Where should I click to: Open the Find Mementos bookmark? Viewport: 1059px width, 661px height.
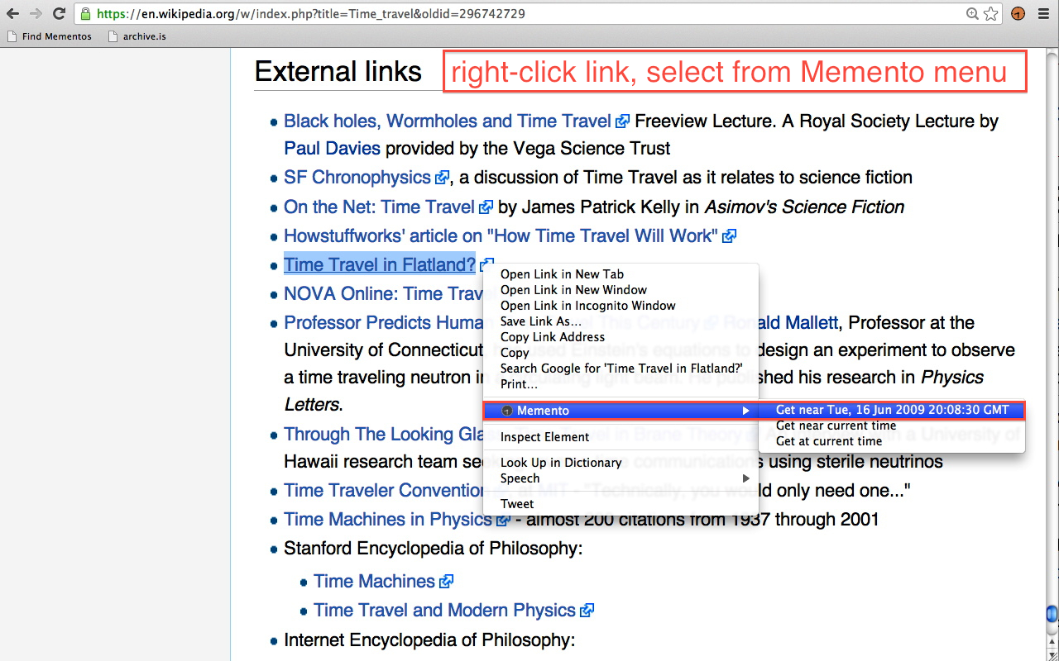click(49, 36)
